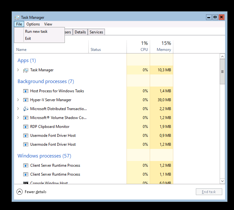This screenshot has width=234, height=210.
Task: Click the 2,2 MB memory value
Action: tap(165, 109)
